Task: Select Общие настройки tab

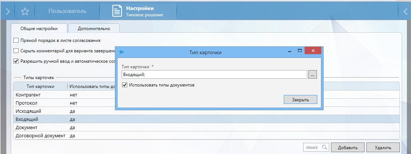Action: [x=39, y=28]
